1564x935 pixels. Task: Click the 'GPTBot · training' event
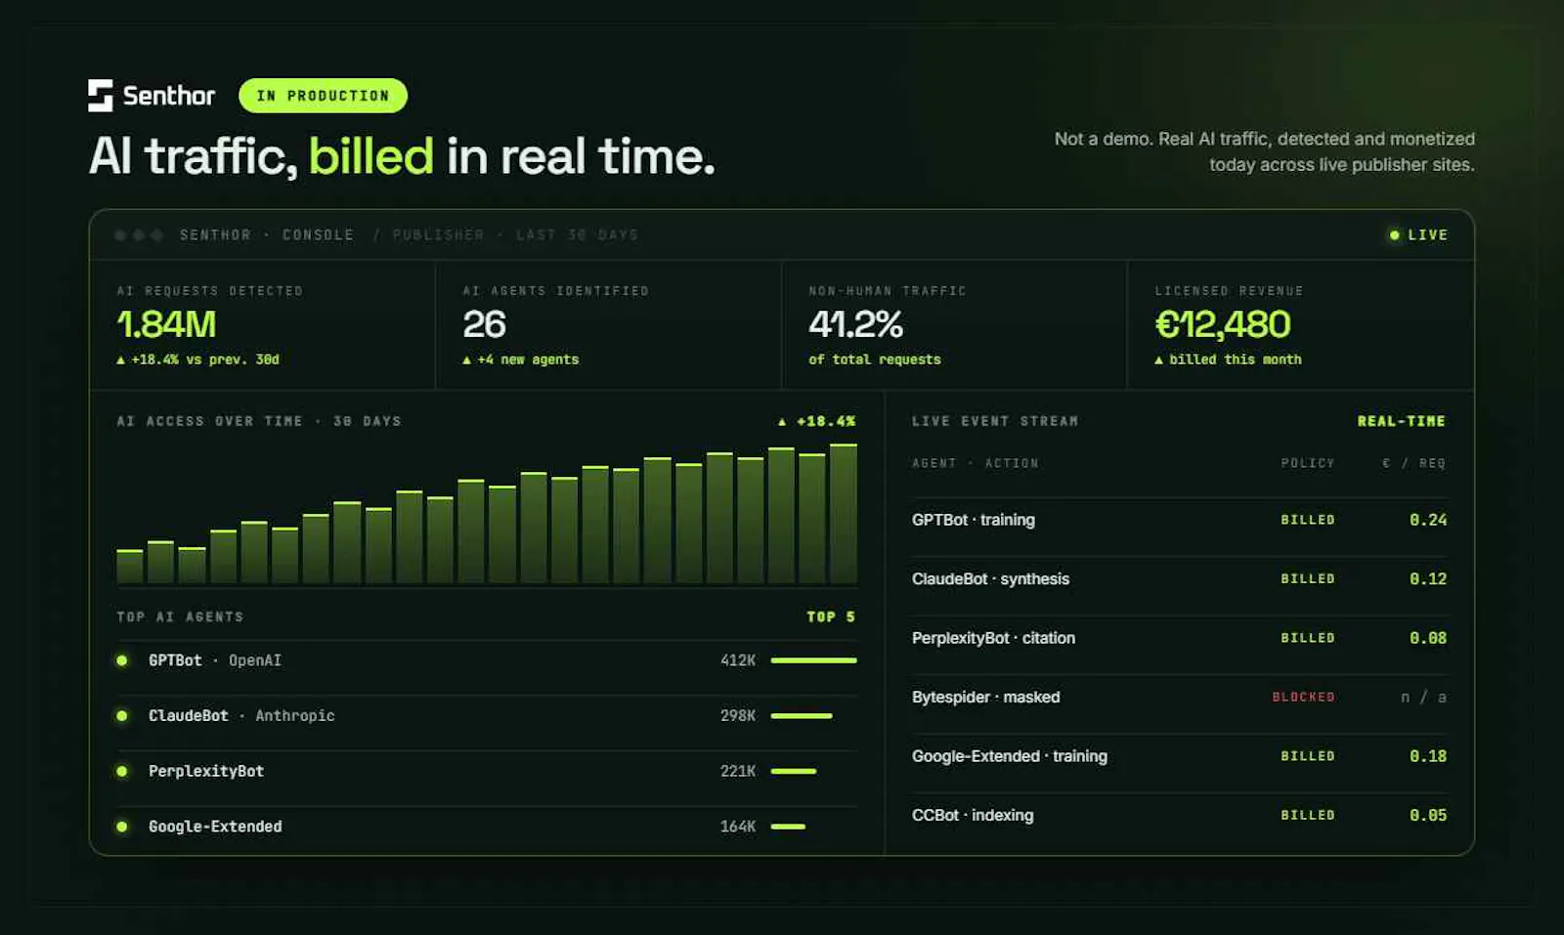click(x=974, y=520)
